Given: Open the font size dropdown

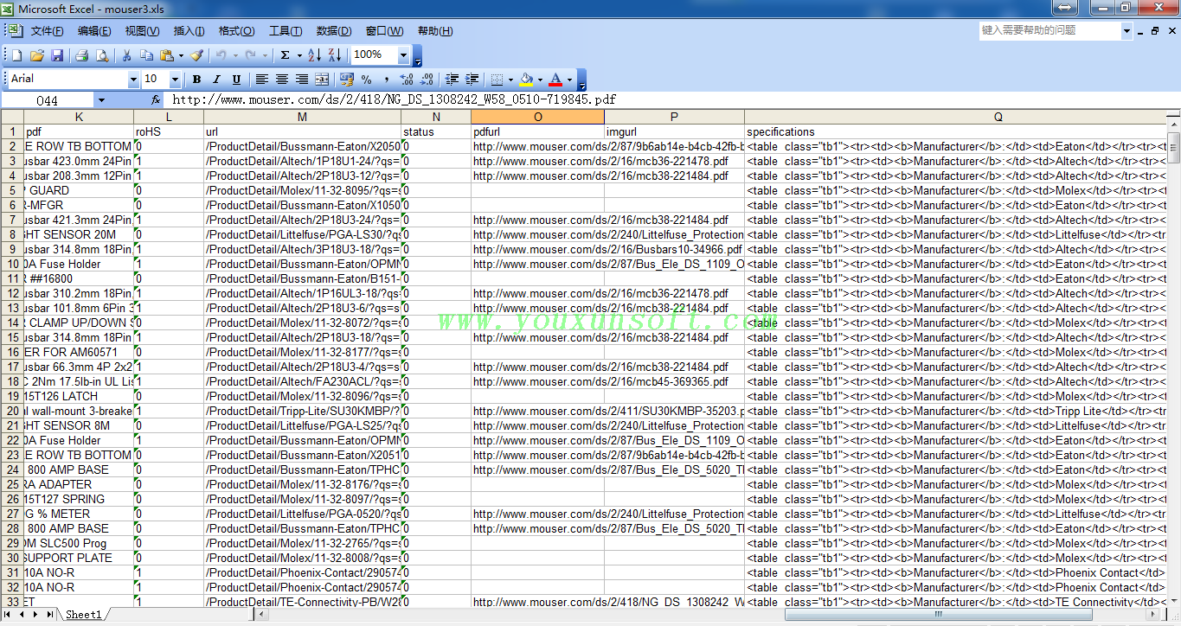Looking at the screenshot, I should coord(175,80).
